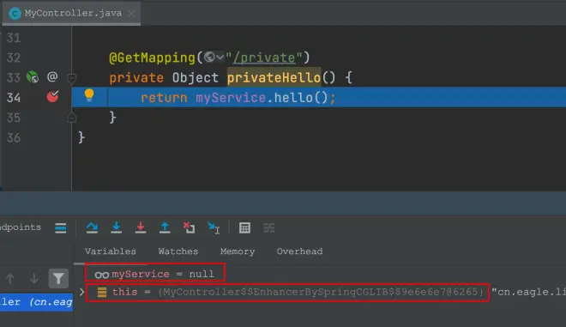This screenshot has width=566, height=327.
Task: Click the Trace Current Stream Chain icon
Action: (269, 227)
